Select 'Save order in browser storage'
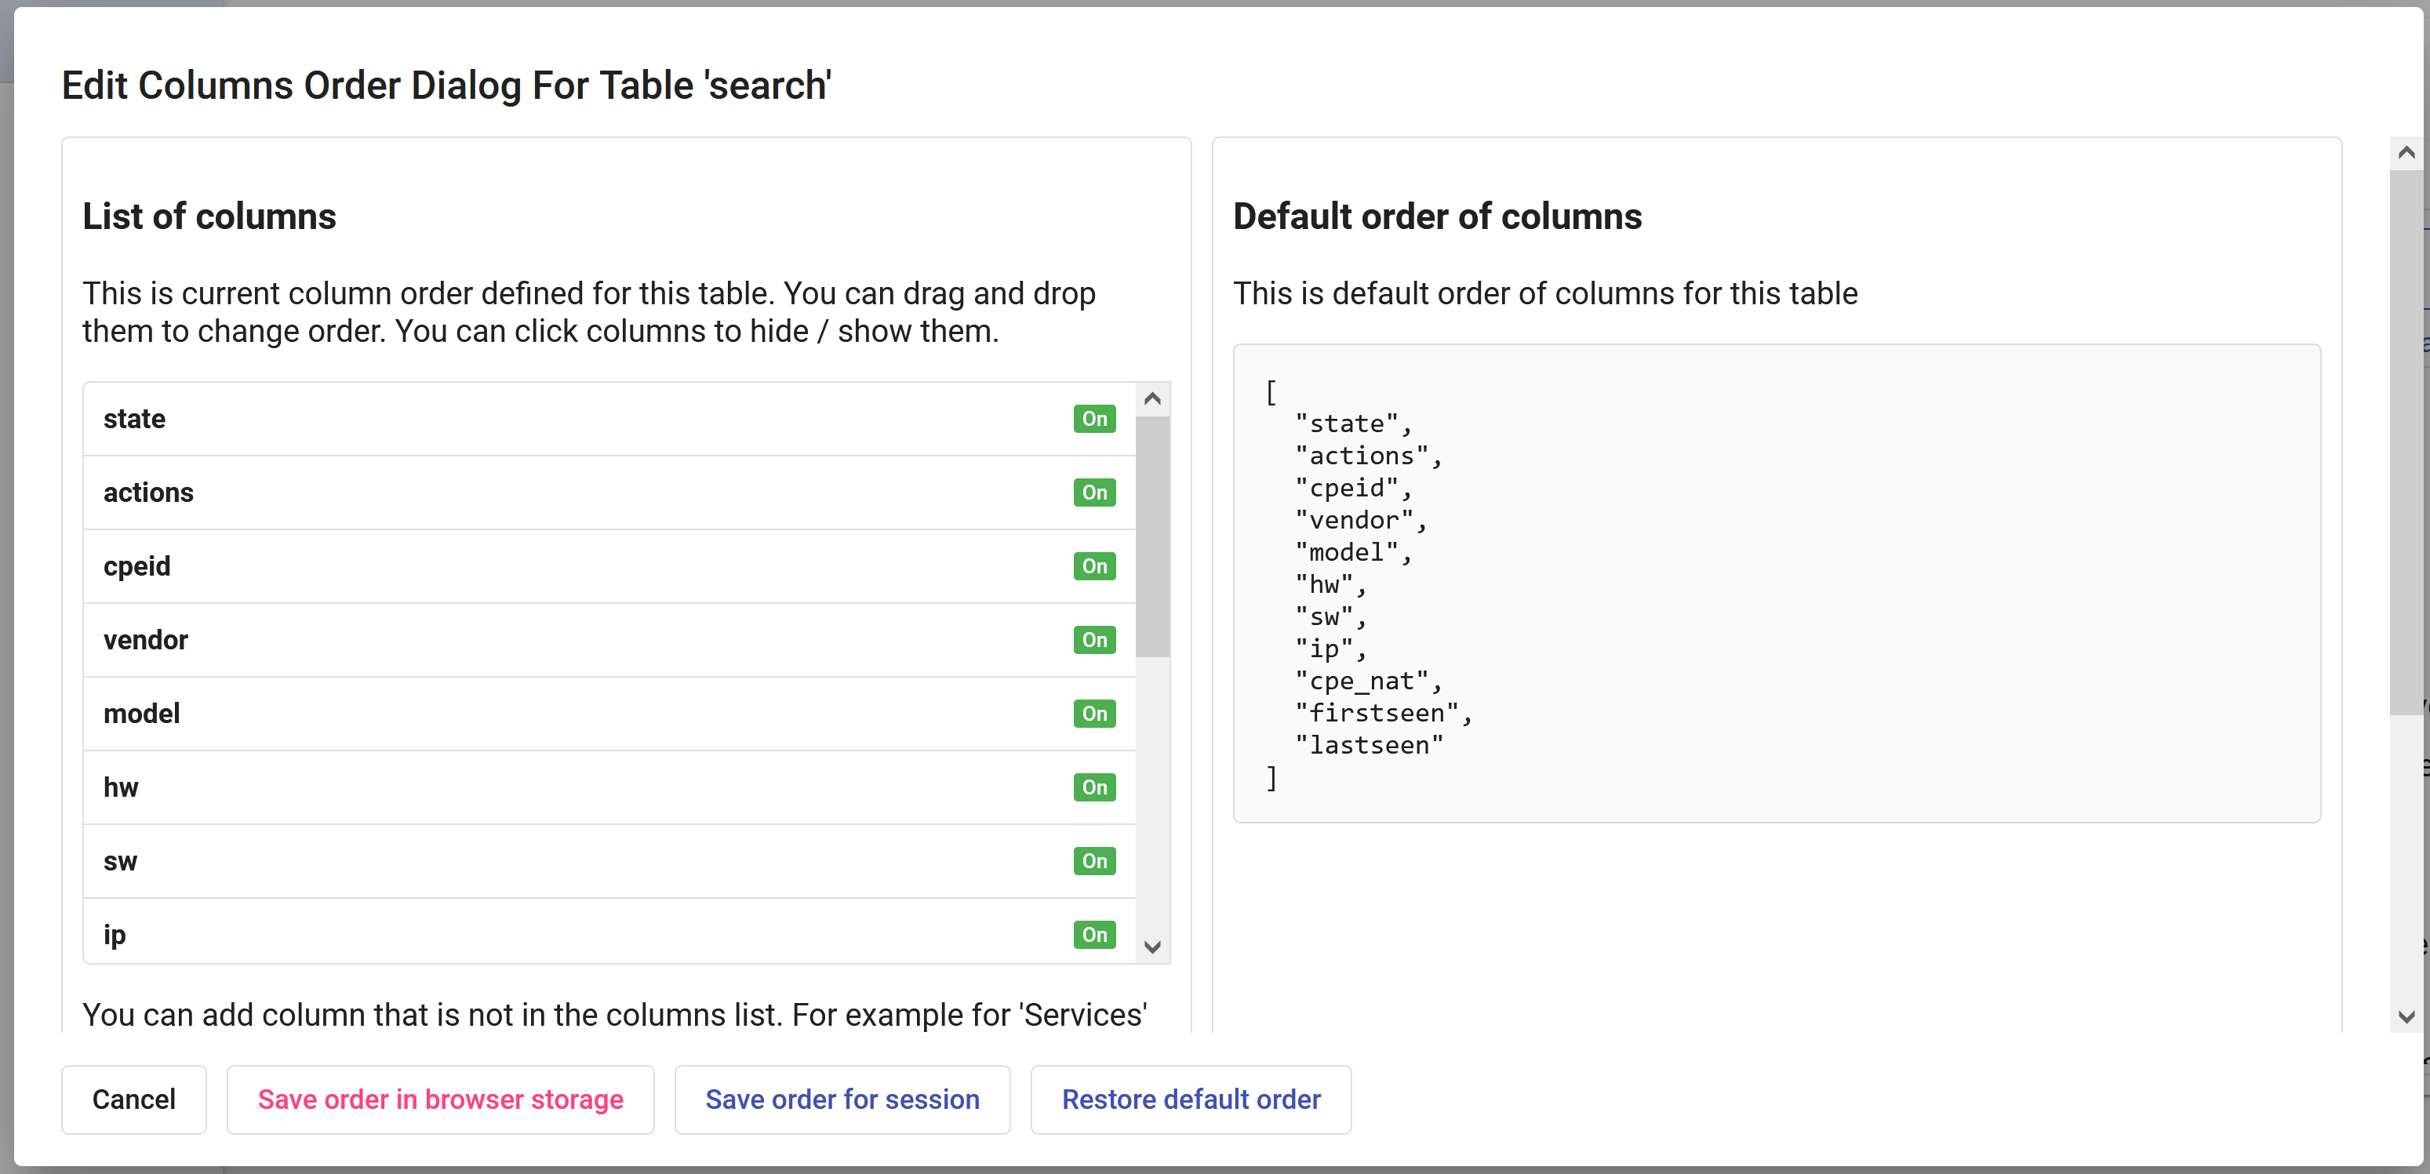The image size is (2430, 1174). (439, 1099)
